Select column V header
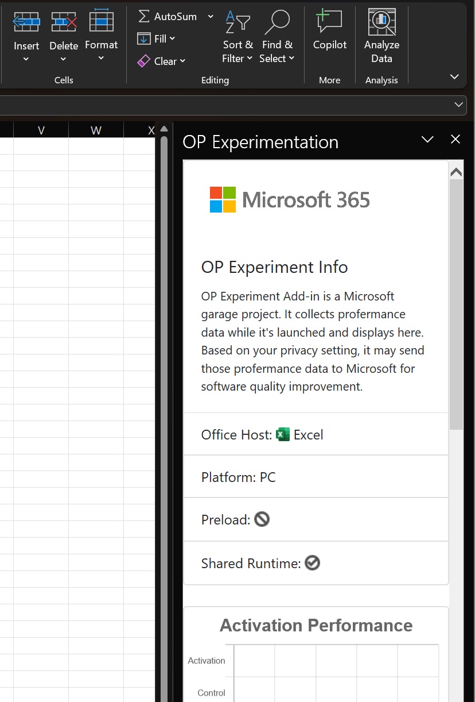The width and height of the screenshot is (475, 702). (x=41, y=130)
